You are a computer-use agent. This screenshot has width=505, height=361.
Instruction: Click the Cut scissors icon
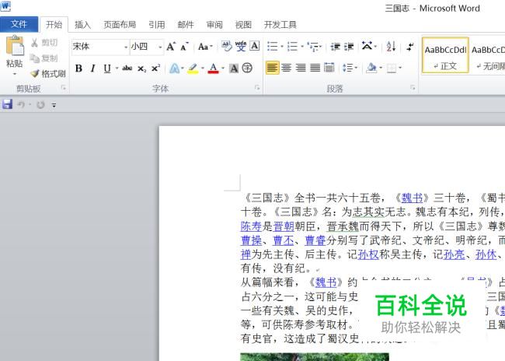point(34,42)
